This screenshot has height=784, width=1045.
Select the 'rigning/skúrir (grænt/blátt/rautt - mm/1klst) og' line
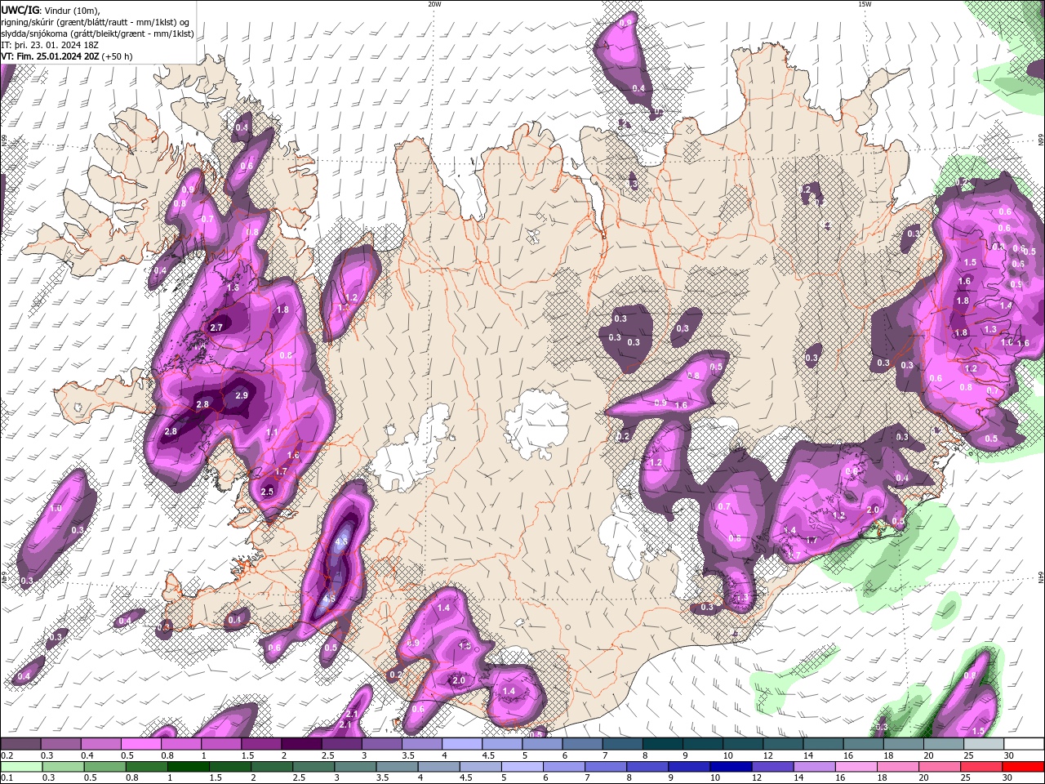click(x=96, y=22)
